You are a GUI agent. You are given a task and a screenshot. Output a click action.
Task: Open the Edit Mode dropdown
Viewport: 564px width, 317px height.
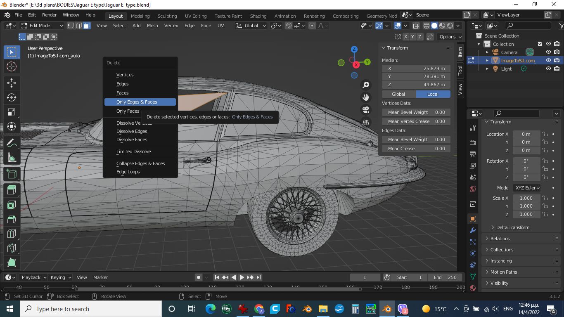[42, 26]
